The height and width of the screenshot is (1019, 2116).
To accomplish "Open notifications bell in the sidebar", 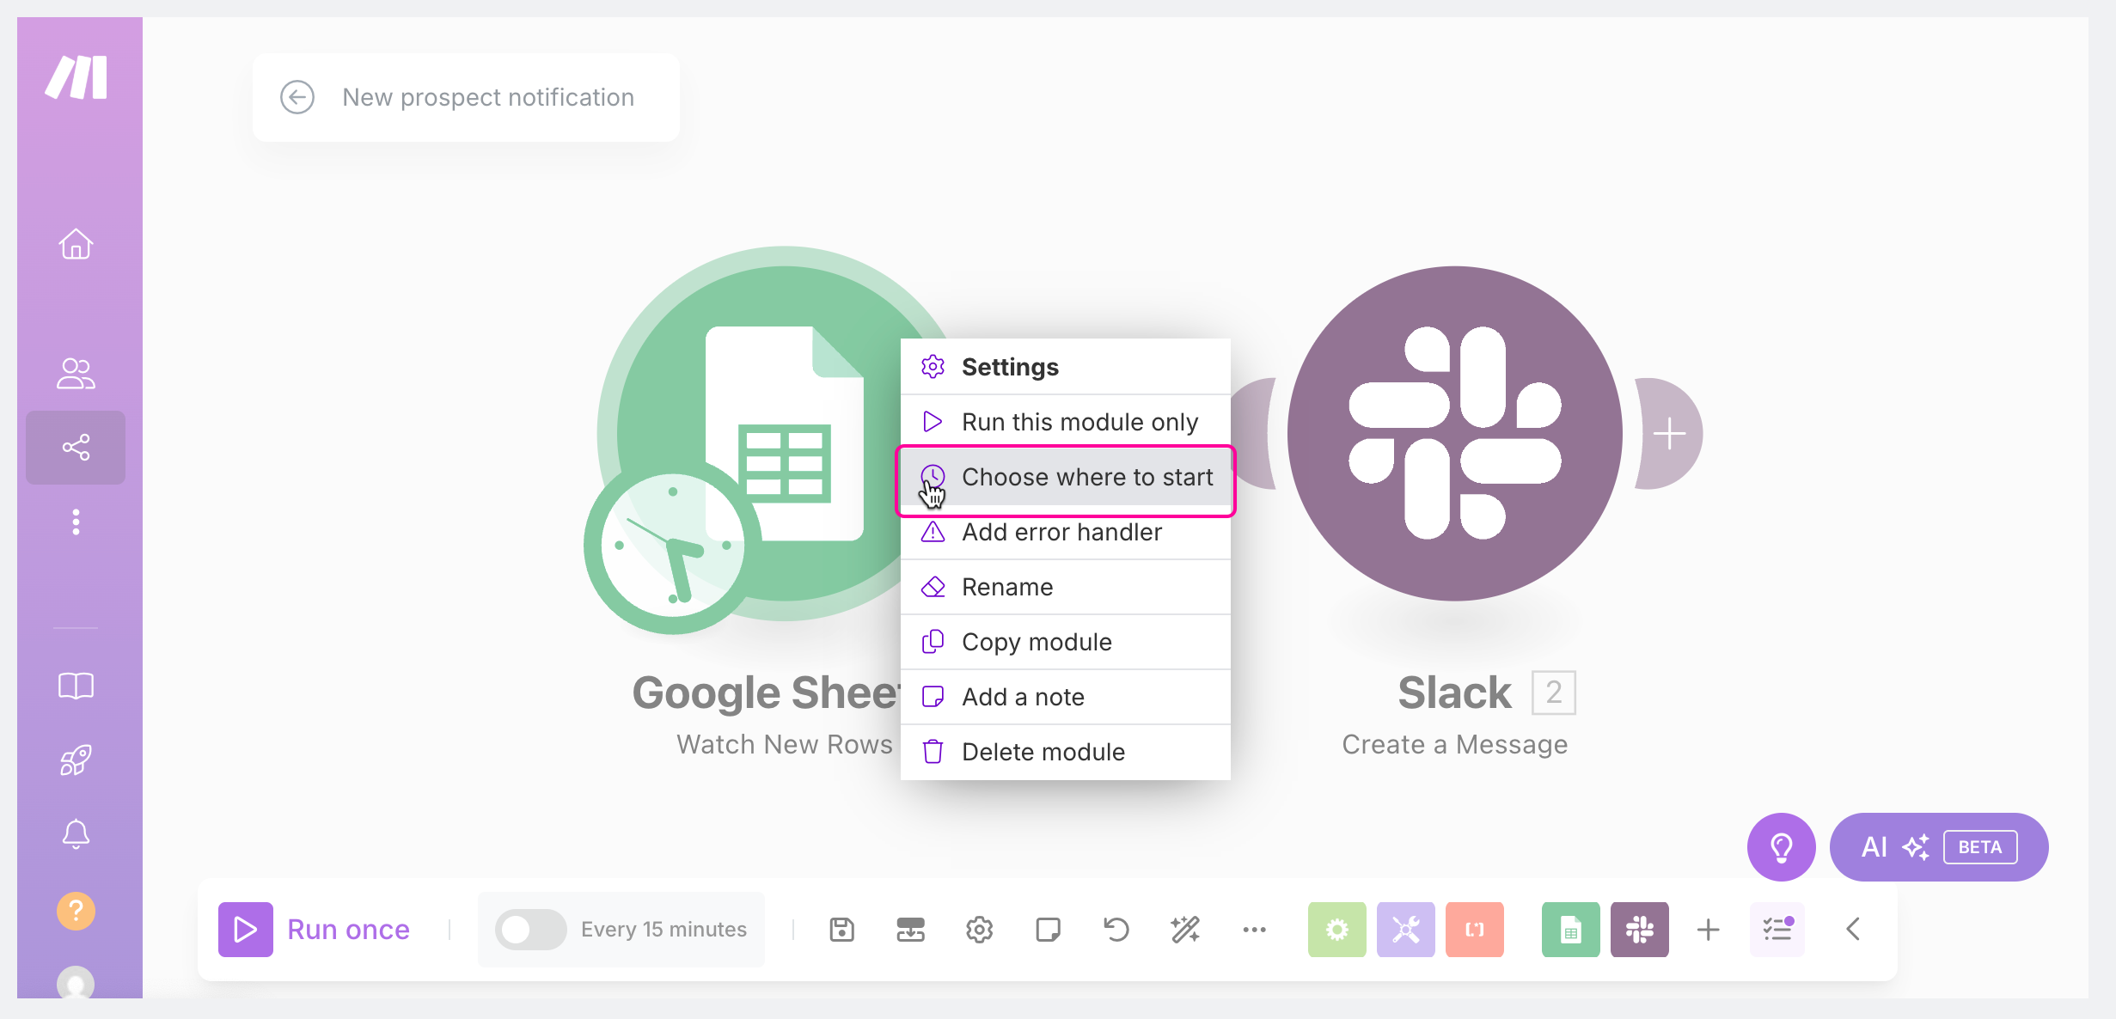I will coord(76,833).
